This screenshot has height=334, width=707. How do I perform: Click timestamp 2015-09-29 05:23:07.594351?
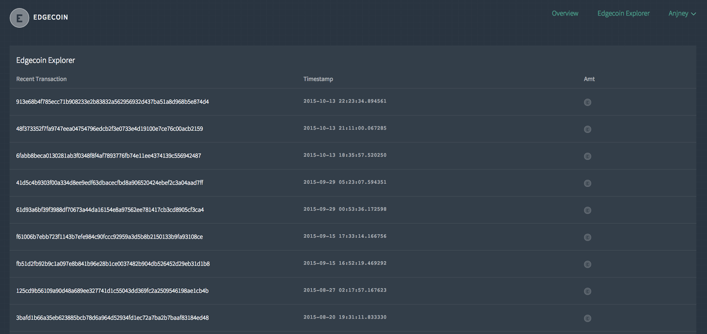coord(345,182)
